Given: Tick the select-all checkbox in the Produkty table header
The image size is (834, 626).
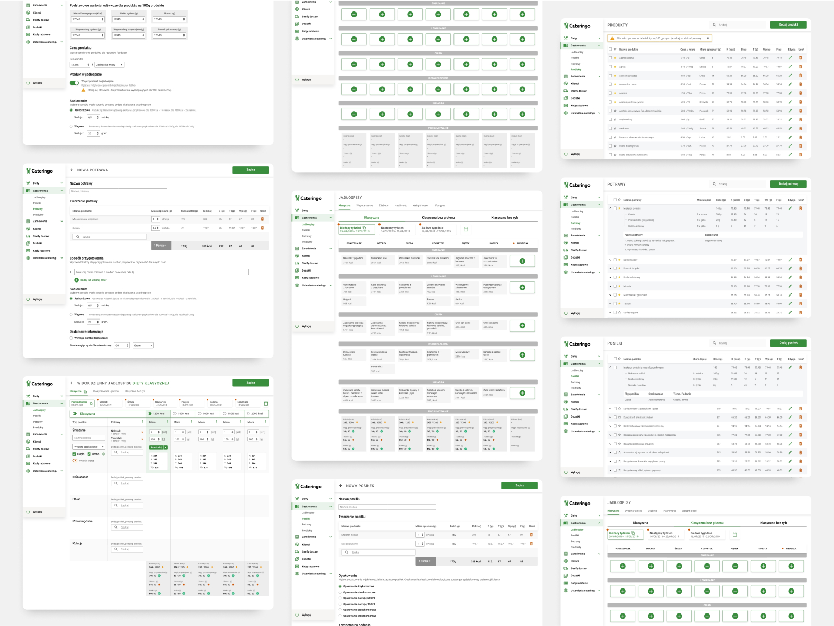Looking at the screenshot, I should click(610, 49).
